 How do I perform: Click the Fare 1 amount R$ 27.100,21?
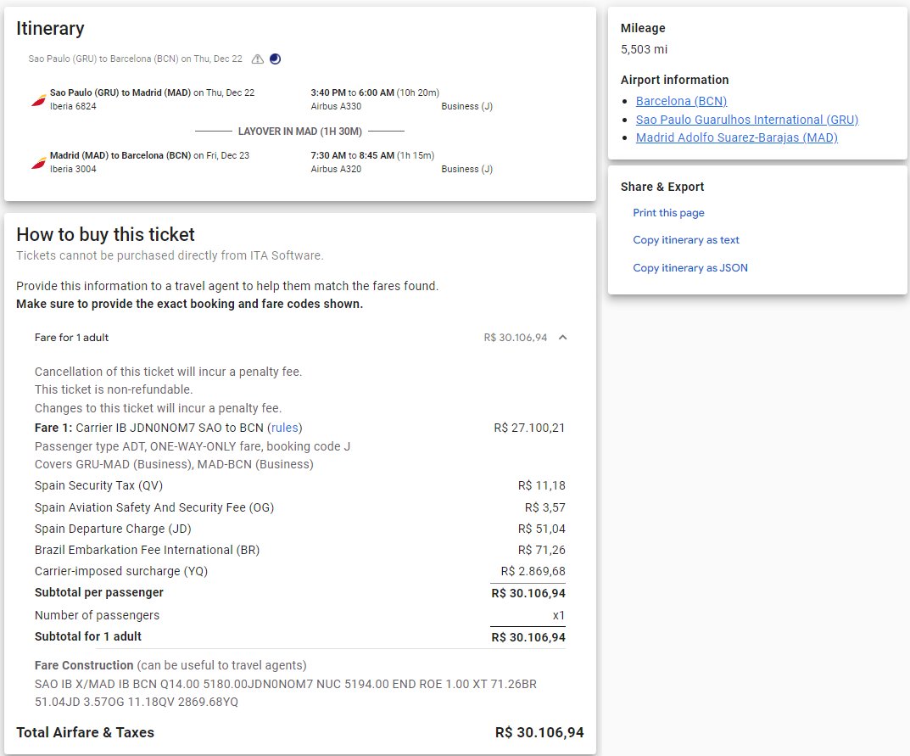click(529, 428)
